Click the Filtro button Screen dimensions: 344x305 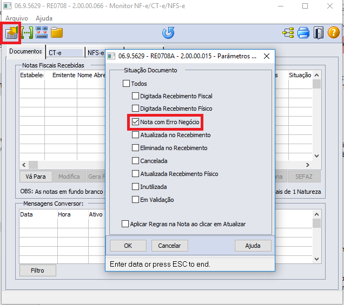coord(37,270)
